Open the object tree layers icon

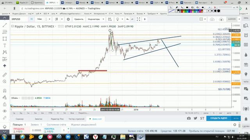coord(5,127)
